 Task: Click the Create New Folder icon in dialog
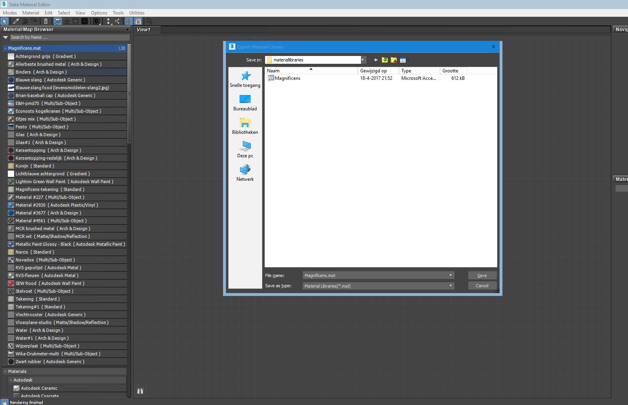393,60
